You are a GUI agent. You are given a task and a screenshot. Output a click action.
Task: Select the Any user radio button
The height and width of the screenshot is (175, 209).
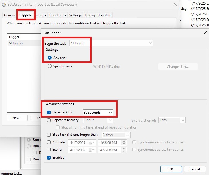50,58
